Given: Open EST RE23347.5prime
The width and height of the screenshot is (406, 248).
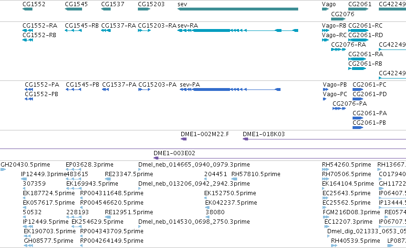Looking at the screenshot, I should click(129, 174).
